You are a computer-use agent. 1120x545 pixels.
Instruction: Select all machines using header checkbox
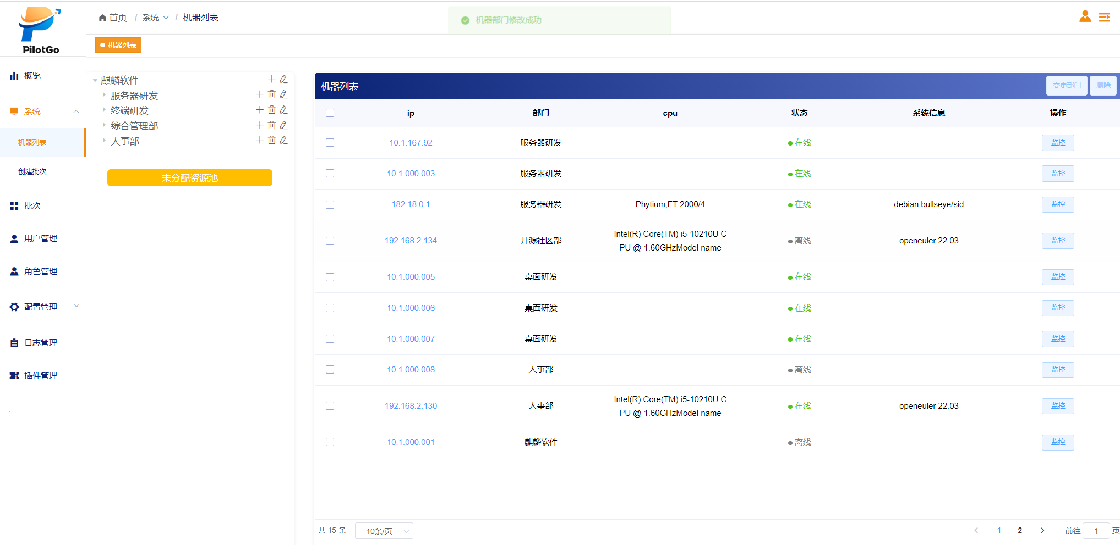coord(330,113)
